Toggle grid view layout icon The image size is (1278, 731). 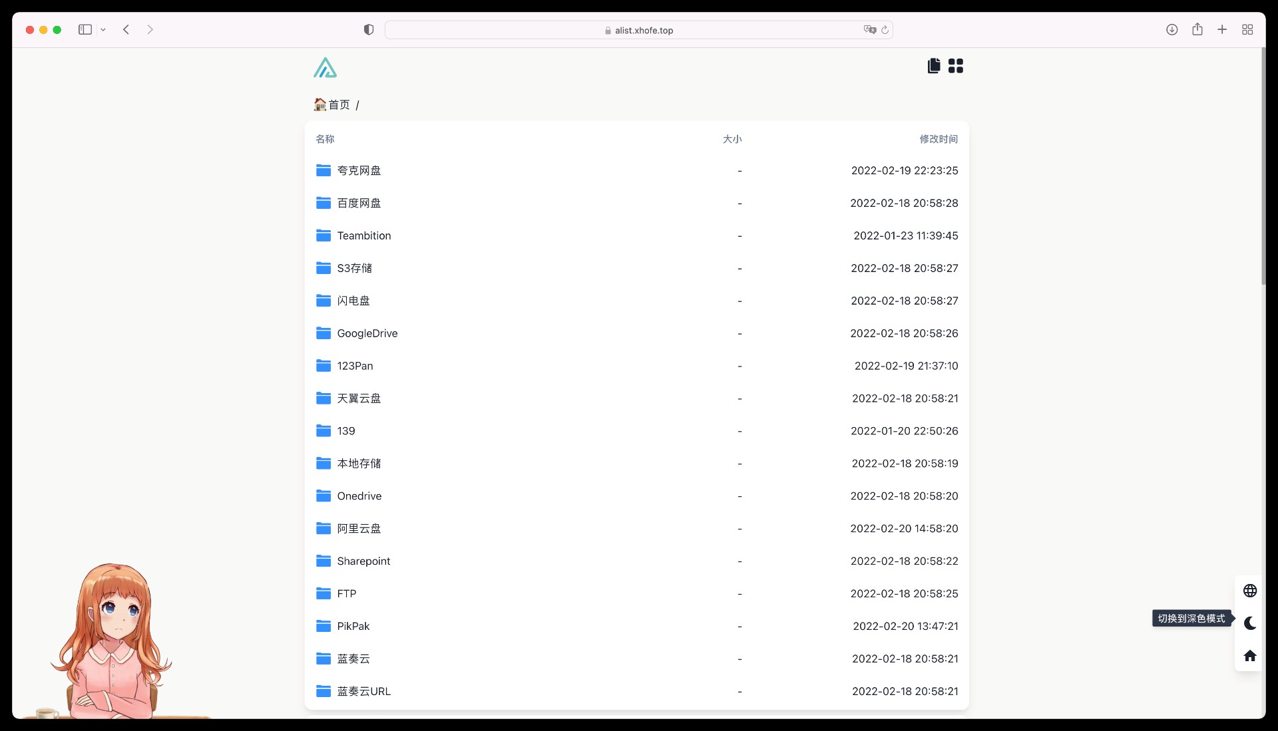[955, 66]
